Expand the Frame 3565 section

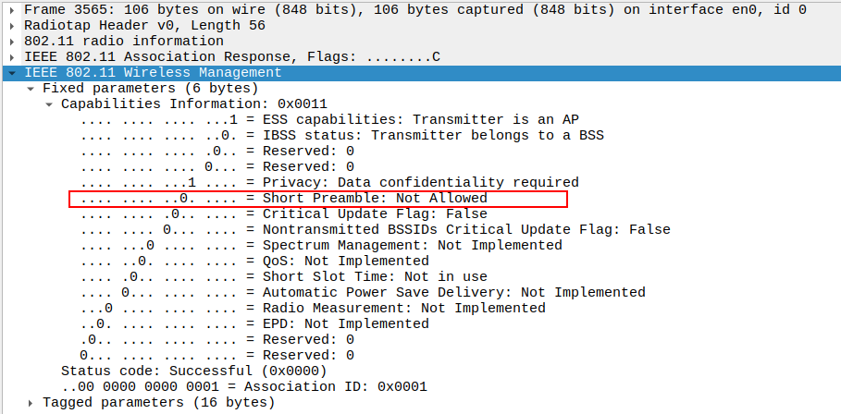tap(11, 9)
